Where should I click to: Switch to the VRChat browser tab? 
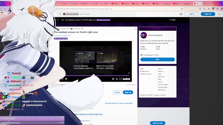pyautogui.click(x=84, y=4)
